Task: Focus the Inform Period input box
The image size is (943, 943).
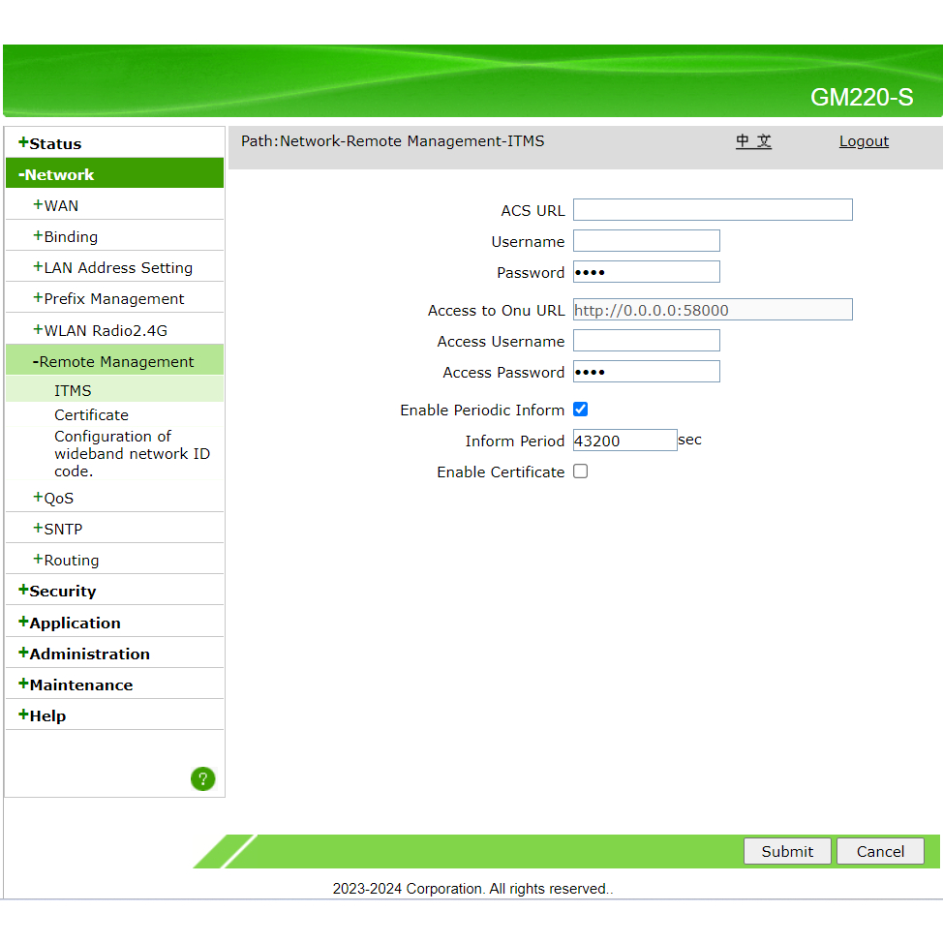Action: pos(624,441)
